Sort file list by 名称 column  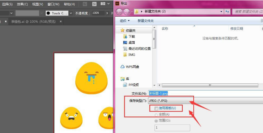click(x=165, y=29)
